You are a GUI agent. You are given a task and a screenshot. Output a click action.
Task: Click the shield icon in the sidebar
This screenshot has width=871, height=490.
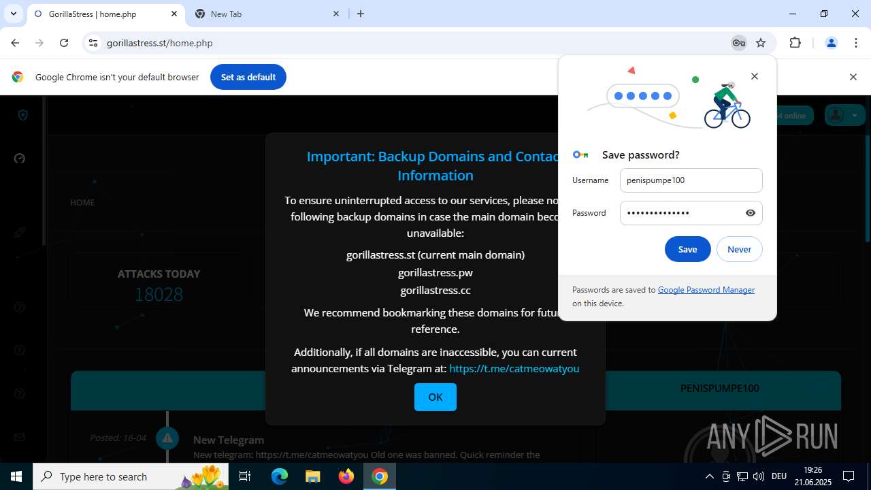pyautogui.click(x=22, y=115)
